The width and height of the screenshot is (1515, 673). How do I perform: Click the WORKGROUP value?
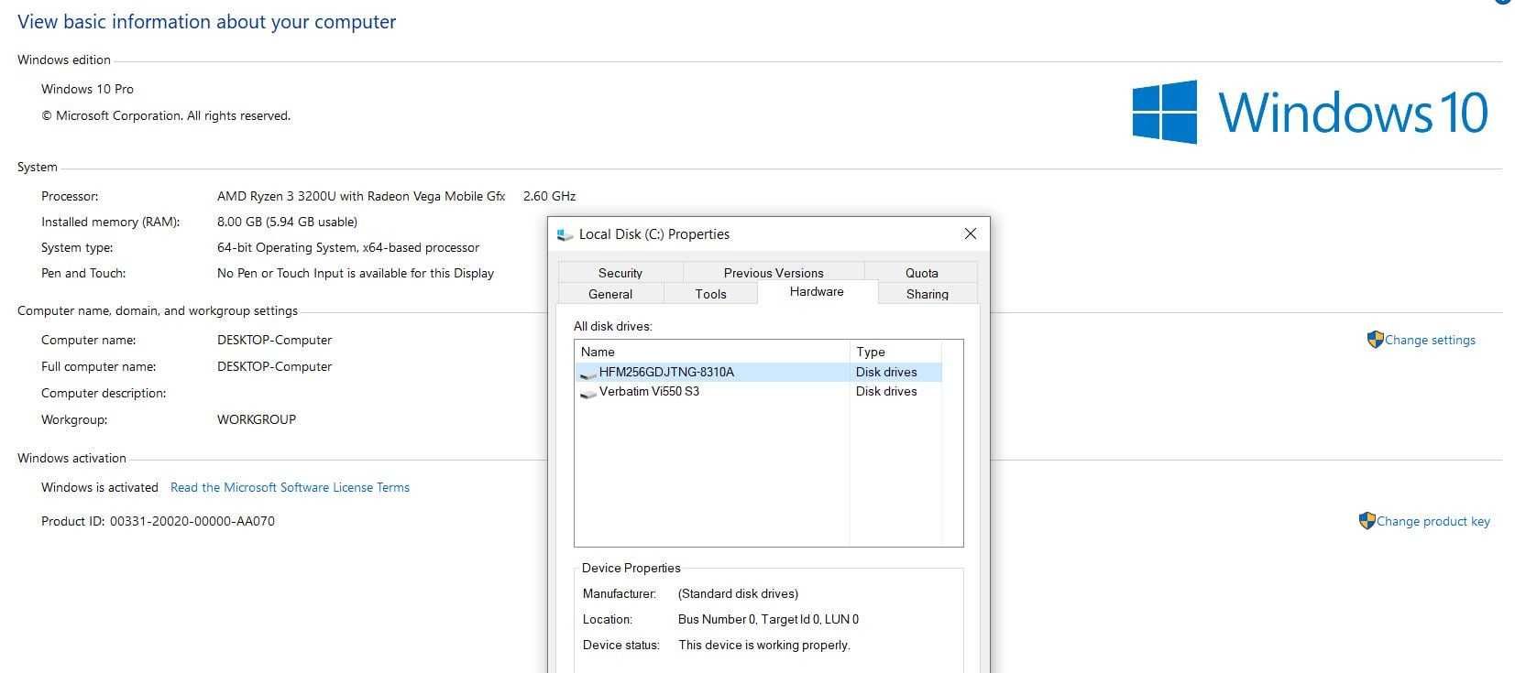tap(257, 419)
